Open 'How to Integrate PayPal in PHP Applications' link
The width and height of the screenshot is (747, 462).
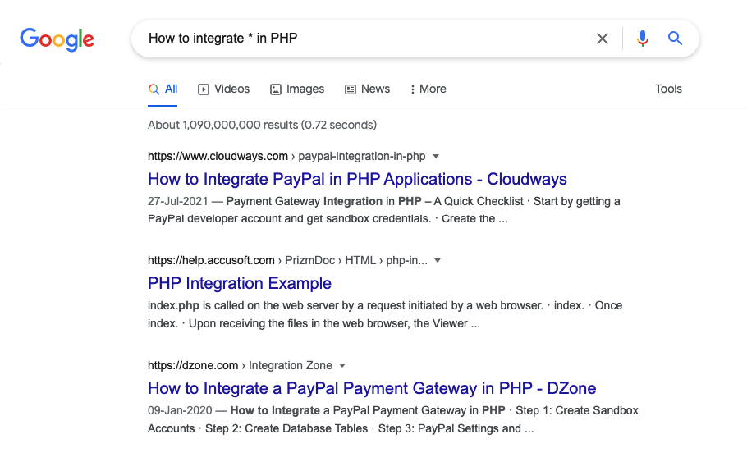pyautogui.click(x=357, y=179)
